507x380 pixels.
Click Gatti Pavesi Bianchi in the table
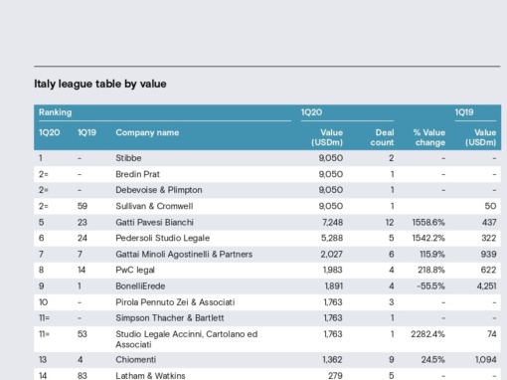(x=154, y=222)
